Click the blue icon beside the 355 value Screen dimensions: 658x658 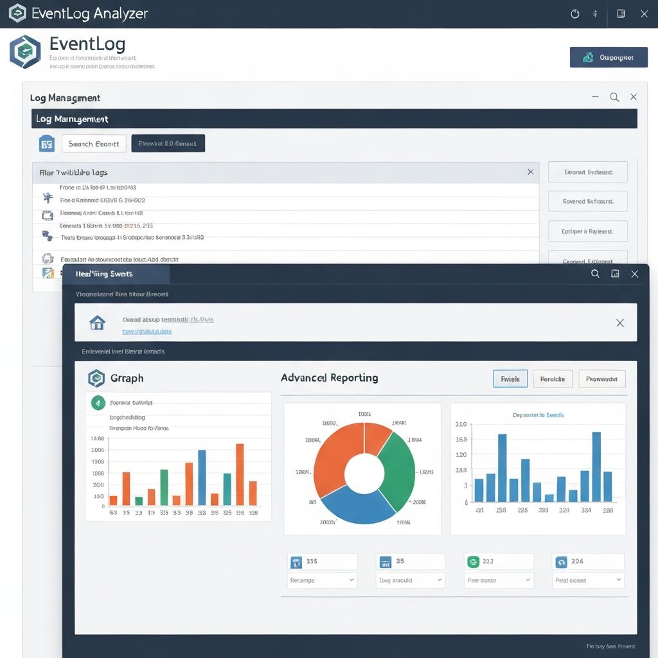click(x=296, y=562)
